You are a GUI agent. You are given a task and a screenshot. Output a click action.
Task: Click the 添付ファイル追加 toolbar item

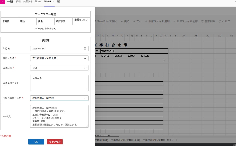pos(157,21)
